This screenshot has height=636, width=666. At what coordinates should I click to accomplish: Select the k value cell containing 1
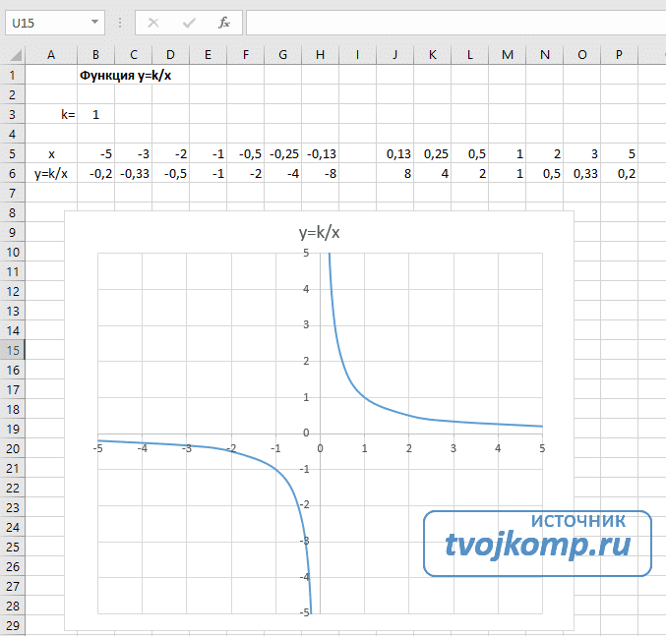point(95,115)
